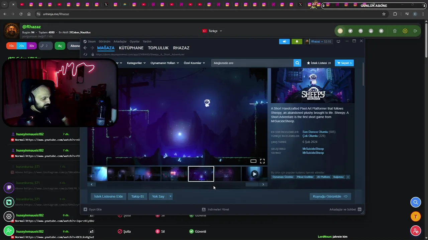Open Steam notifications bell

[297, 42]
